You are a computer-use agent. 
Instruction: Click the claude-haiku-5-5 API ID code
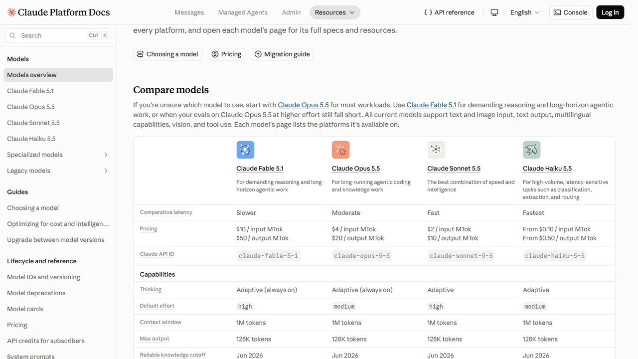click(x=554, y=256)
